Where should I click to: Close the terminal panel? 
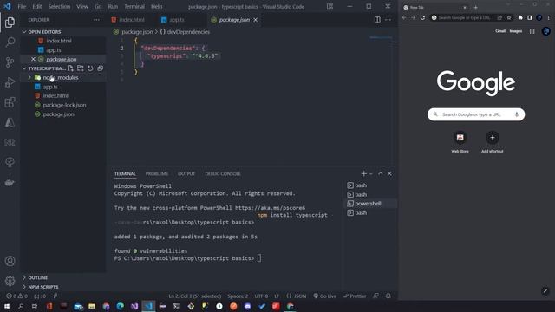click(389, 173)
